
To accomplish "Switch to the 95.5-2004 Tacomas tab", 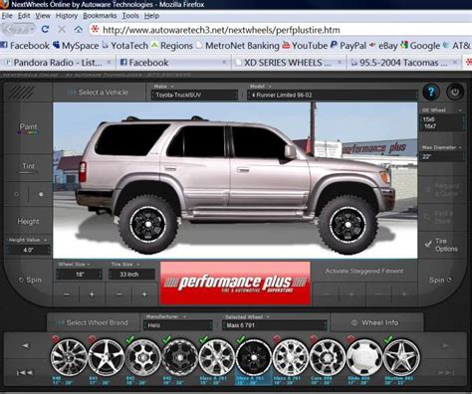I will 403,63.
